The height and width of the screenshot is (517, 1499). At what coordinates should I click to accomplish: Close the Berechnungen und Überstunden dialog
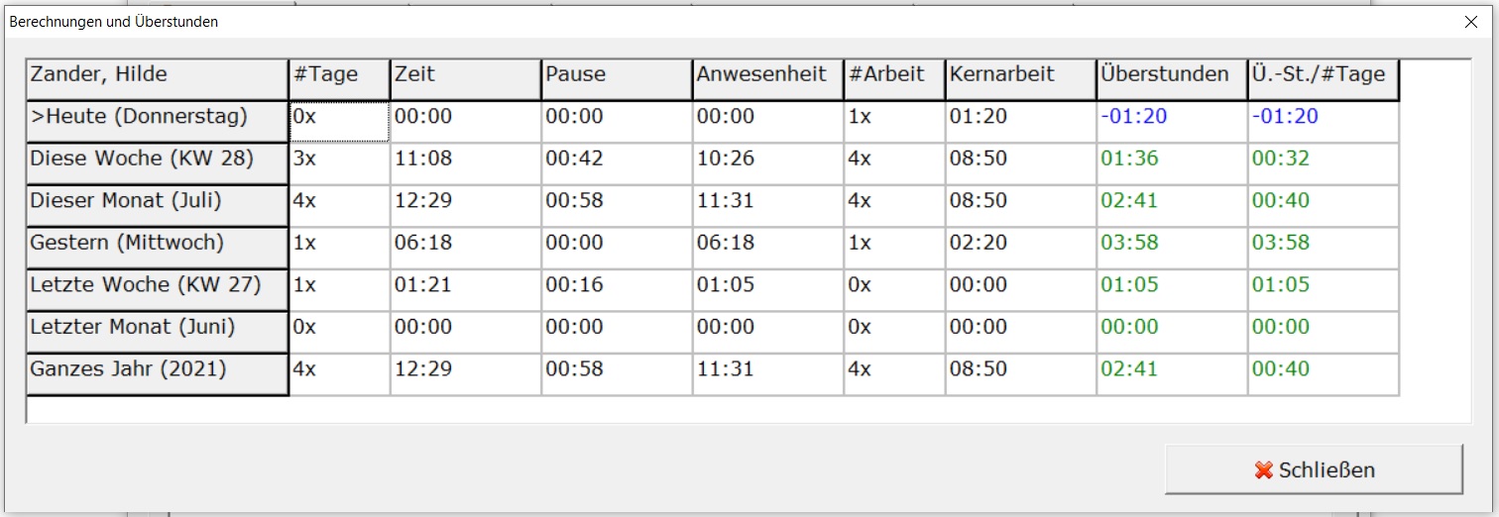(x=1470, y=22)
